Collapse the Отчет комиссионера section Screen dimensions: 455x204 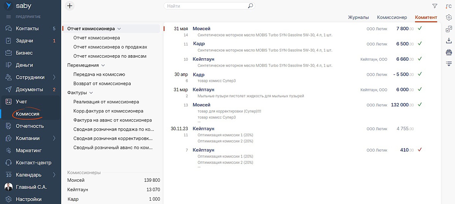(119, 29)
